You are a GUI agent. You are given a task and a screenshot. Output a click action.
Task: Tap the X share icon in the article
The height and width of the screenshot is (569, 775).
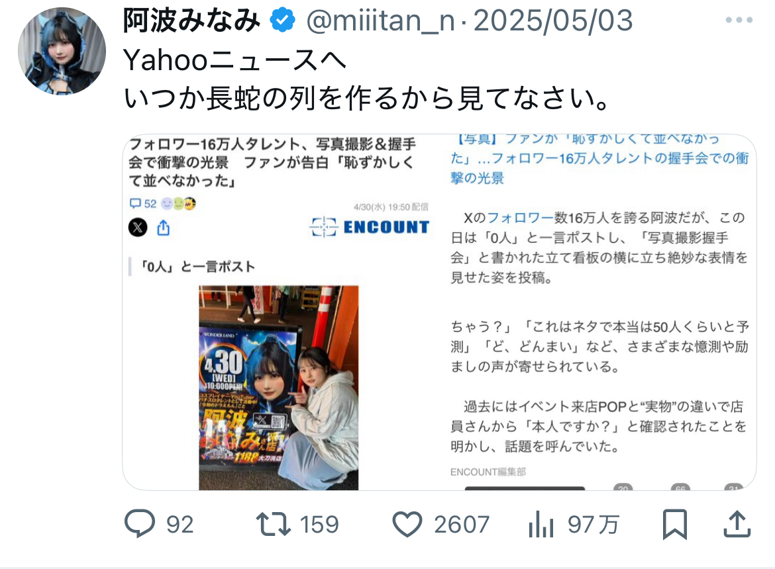coord(138,228)
